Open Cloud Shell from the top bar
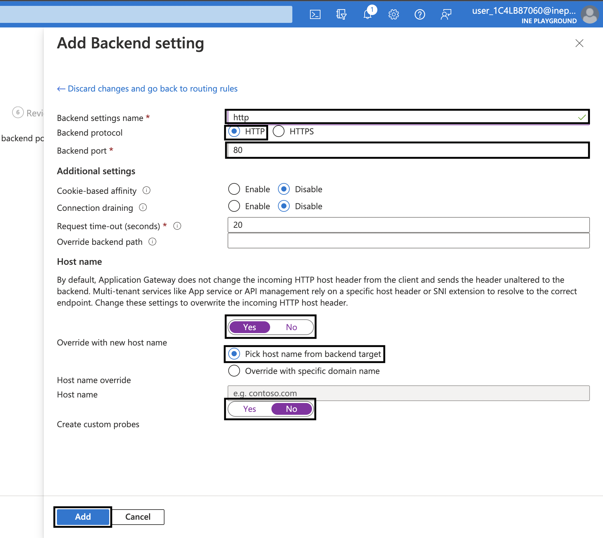The image size is (603, 538). [x=315, y=14]
